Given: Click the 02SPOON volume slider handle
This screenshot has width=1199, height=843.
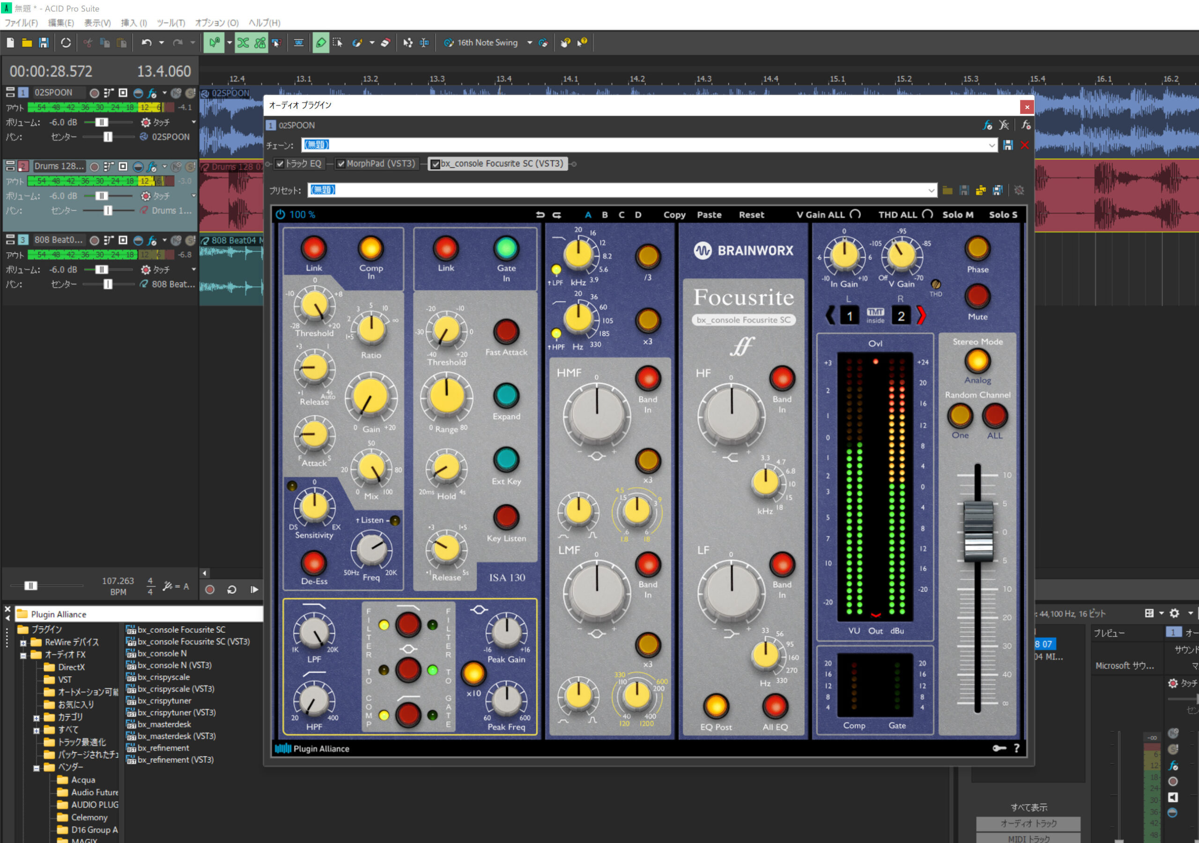Looking at the screenshot, I should pos(102,122).
